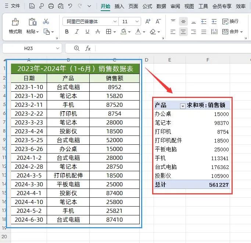
Task: Click the scissors Cut icon
Action: pyautogui.click(x=46, y=22)
